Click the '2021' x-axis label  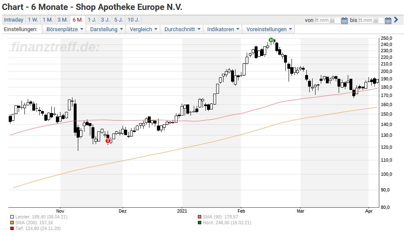[182, 211]
